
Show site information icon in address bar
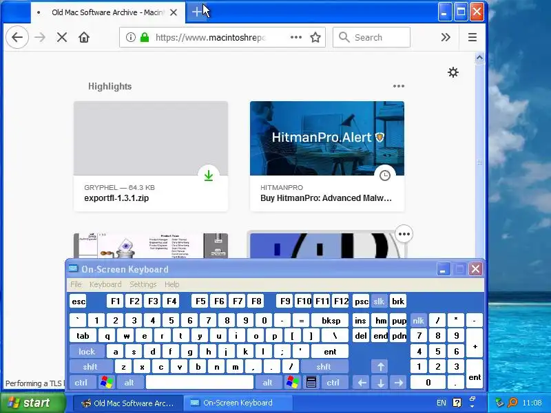coord(130,37)
